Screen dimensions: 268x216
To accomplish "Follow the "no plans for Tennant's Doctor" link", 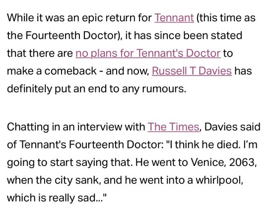I will 148,53.
